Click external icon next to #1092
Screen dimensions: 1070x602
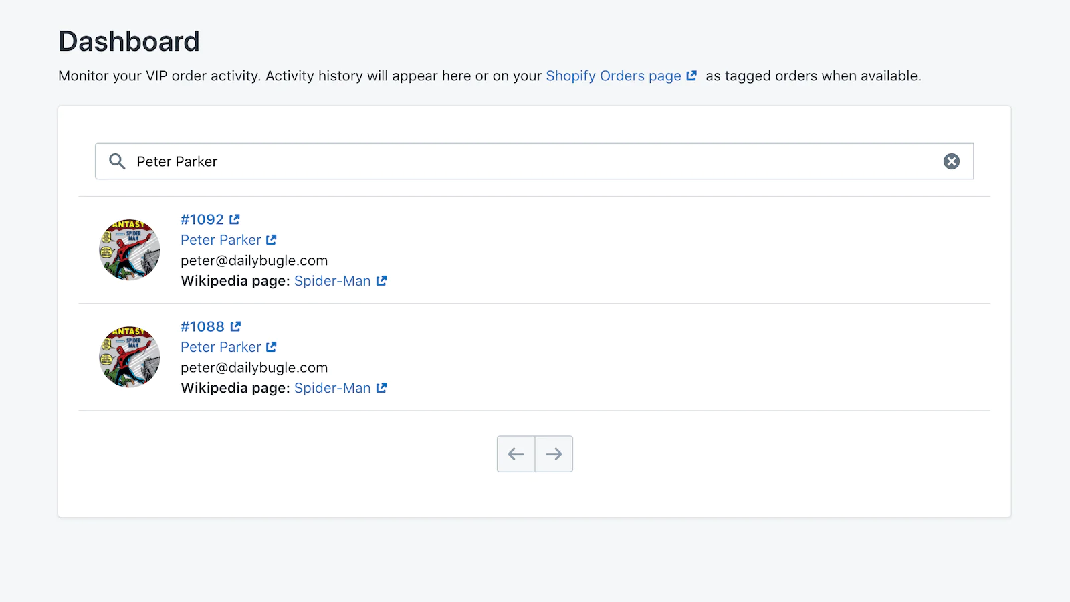[235, 219]
